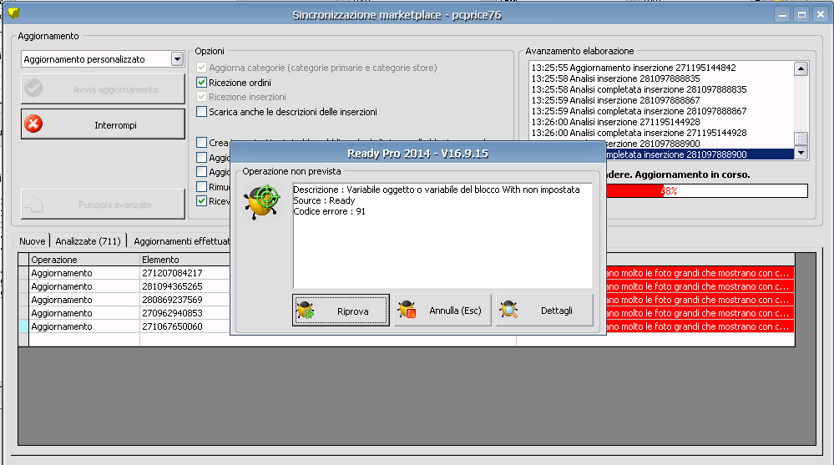
Task: Click the grey checkmark icon on Avvia aggiornamento
Action: [33, 88]
